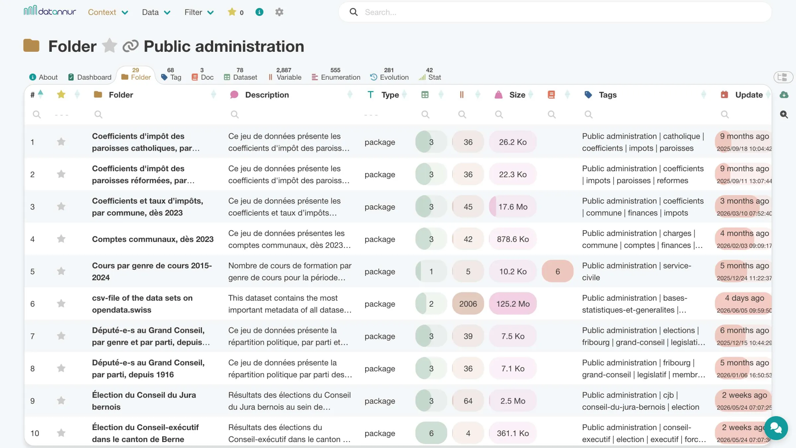This screenshot has height=448, width=796.
Task: Sort by the # column arrows
Action: [40, 94]
